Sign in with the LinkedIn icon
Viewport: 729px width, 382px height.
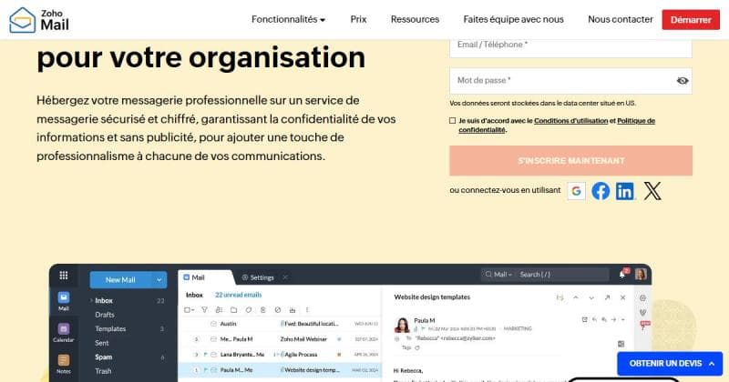625,191
